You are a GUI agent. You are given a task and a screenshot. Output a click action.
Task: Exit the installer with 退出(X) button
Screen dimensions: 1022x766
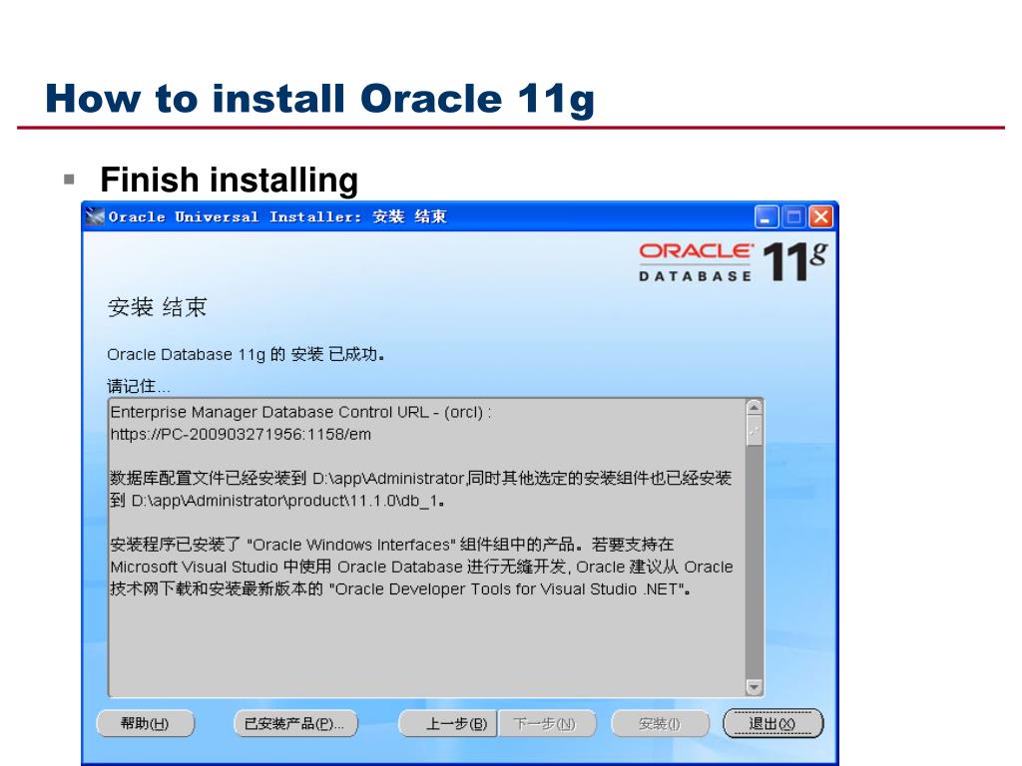tap(773, 724)
